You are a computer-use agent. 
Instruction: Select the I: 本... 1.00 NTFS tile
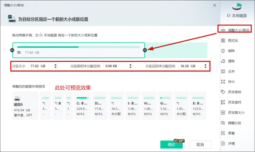point(133,106)
